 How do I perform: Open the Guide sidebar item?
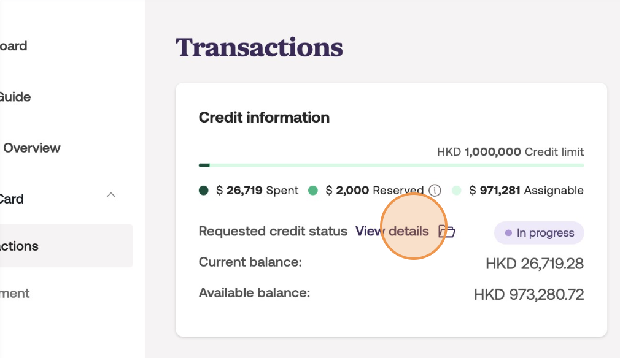15,97
